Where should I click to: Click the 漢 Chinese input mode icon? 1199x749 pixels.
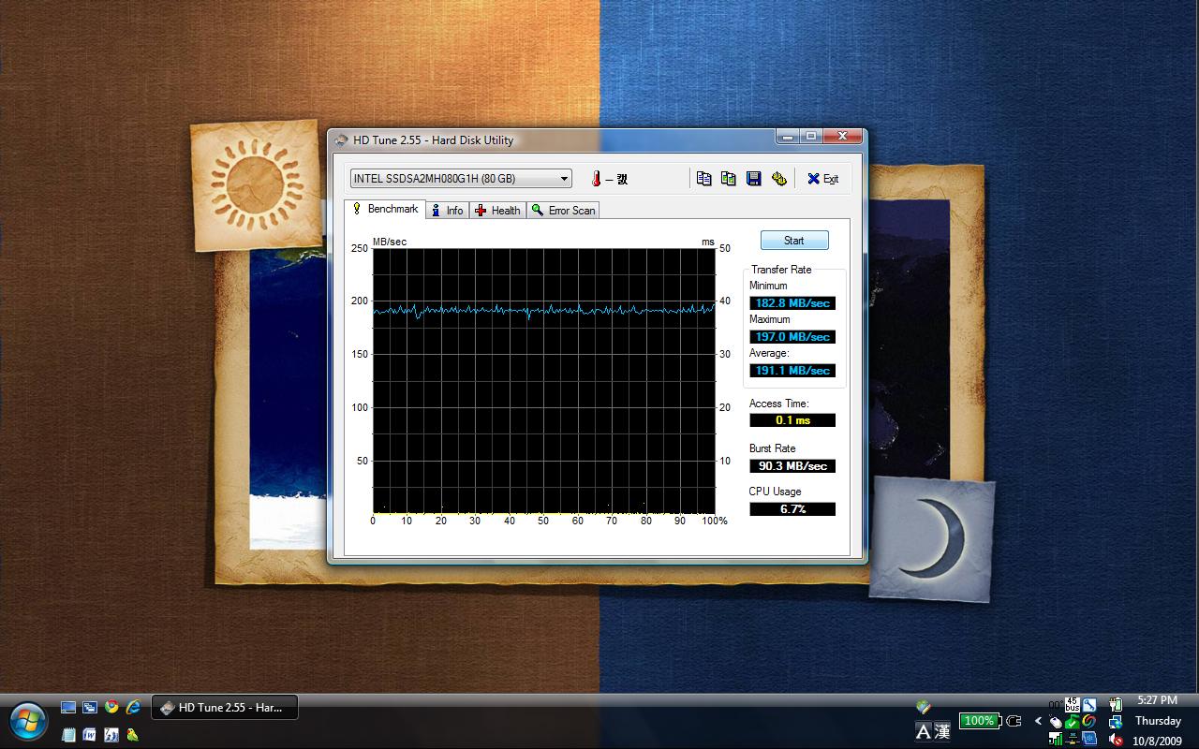941,731
